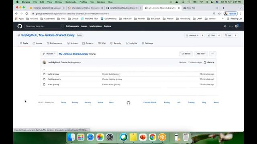Go up via the parent directory dots

pyautogui.click(x=44, y=69)
